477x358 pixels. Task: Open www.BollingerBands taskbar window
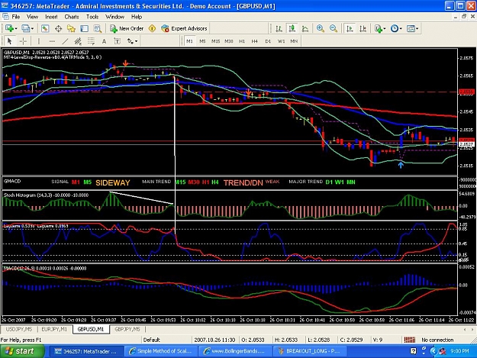click(234, 351)
